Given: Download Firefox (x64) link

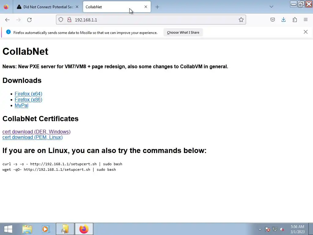Looking at the screenshot, I should pos(28,94).
